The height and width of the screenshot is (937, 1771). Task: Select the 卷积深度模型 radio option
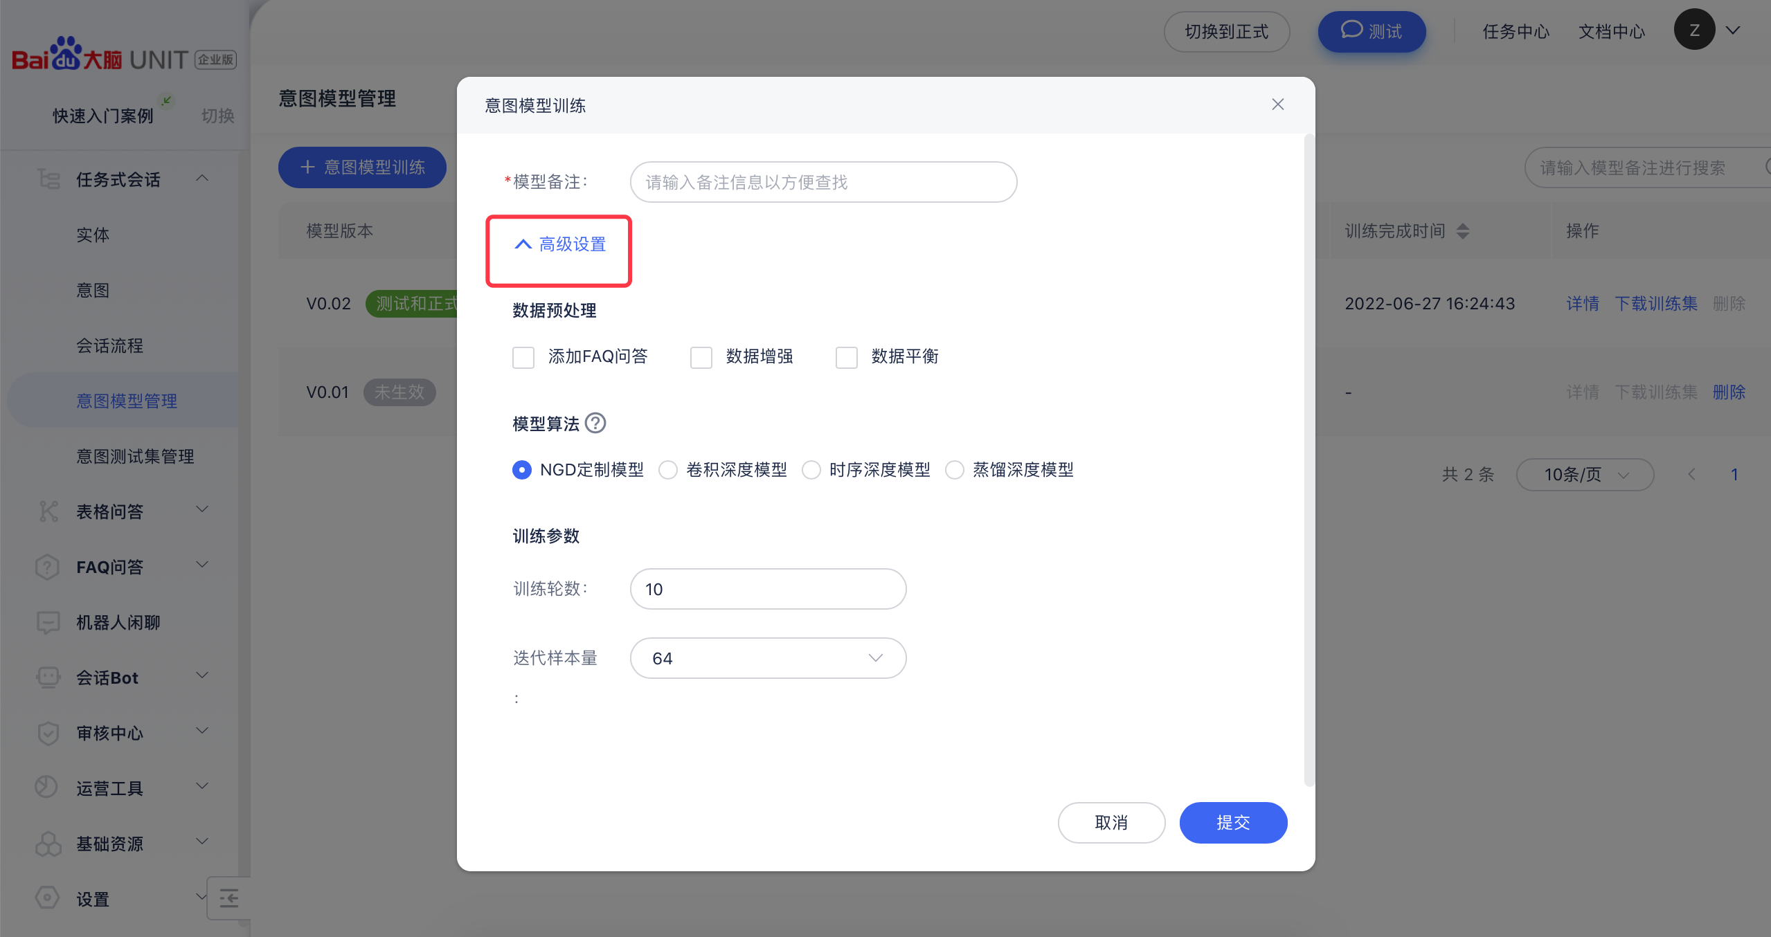point(668,470)
